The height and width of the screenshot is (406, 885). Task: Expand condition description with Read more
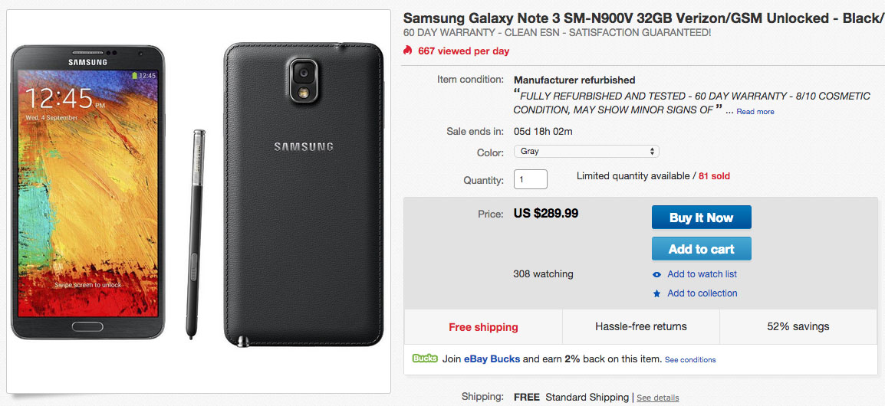(755, 112)
